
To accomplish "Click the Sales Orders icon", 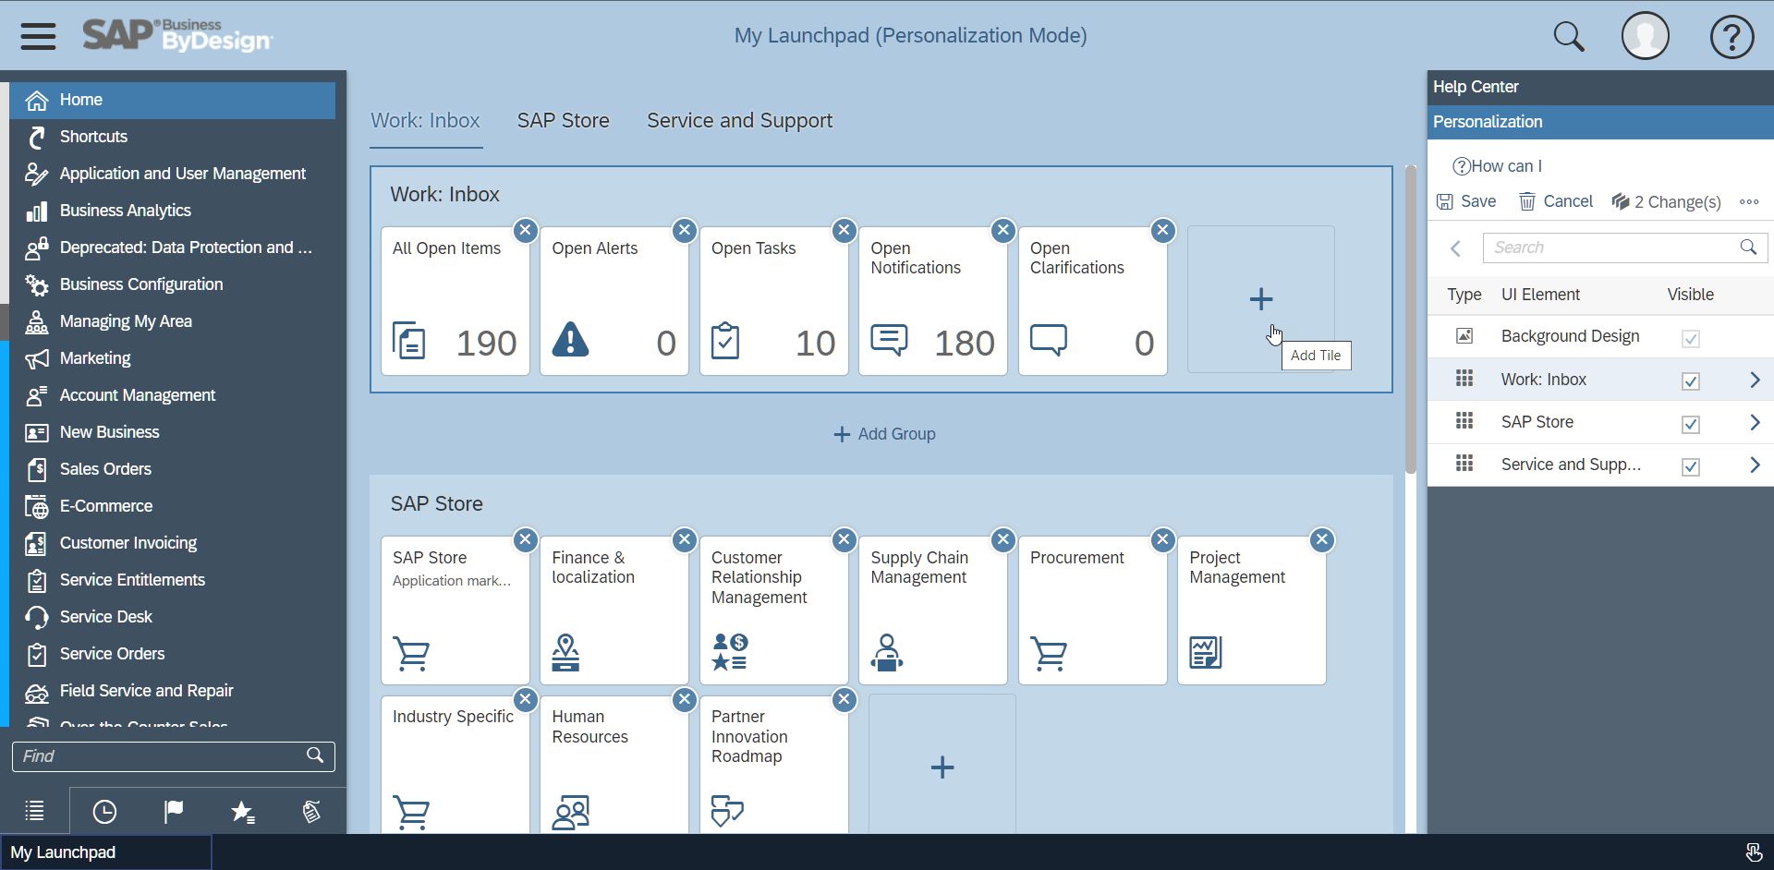I will click(36, 469).
